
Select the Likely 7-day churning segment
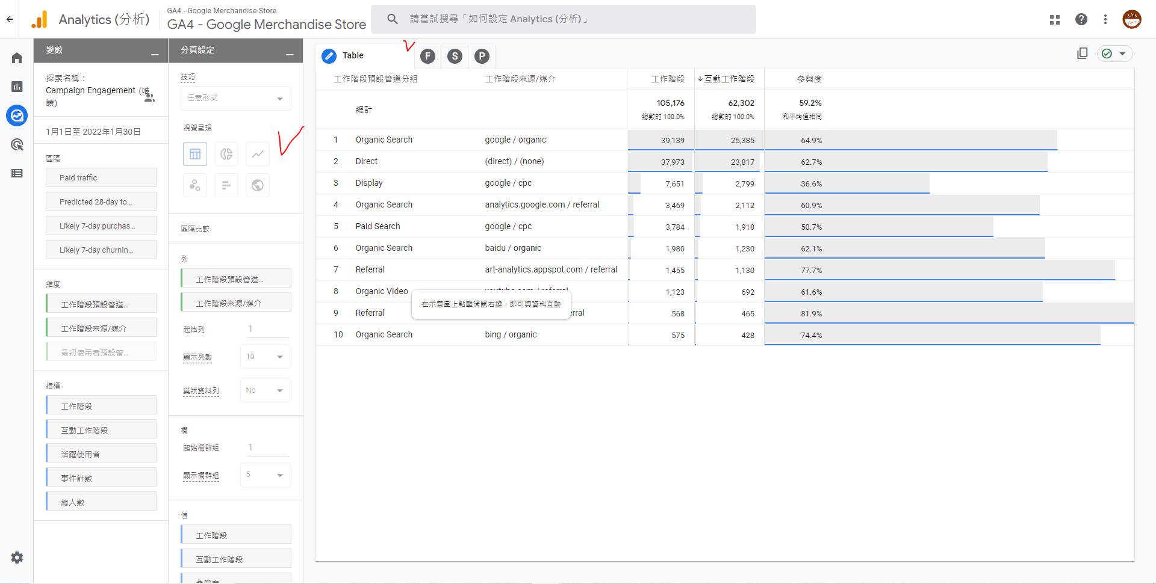(101, 250)
